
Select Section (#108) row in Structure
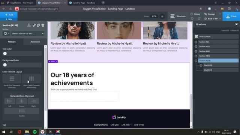(218, 61)
